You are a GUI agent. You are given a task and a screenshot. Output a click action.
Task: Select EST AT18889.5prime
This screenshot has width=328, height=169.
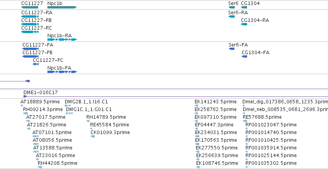point(40,102)
